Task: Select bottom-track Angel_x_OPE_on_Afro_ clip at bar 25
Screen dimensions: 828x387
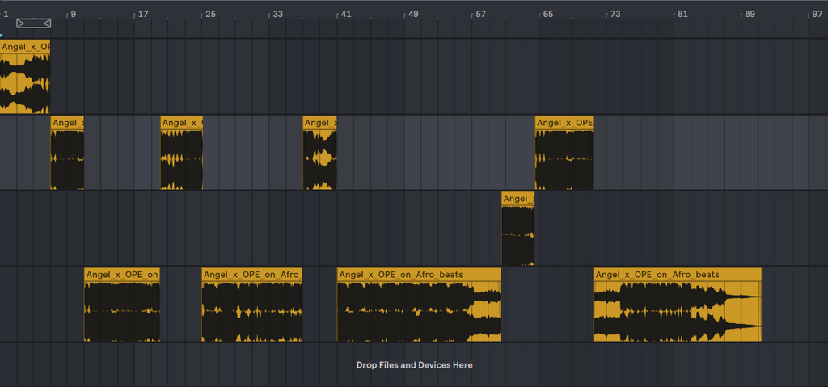Action: click(252, 305)
